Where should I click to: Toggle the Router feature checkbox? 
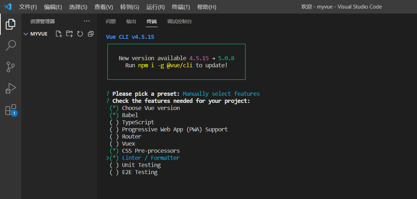pos(114,136)
